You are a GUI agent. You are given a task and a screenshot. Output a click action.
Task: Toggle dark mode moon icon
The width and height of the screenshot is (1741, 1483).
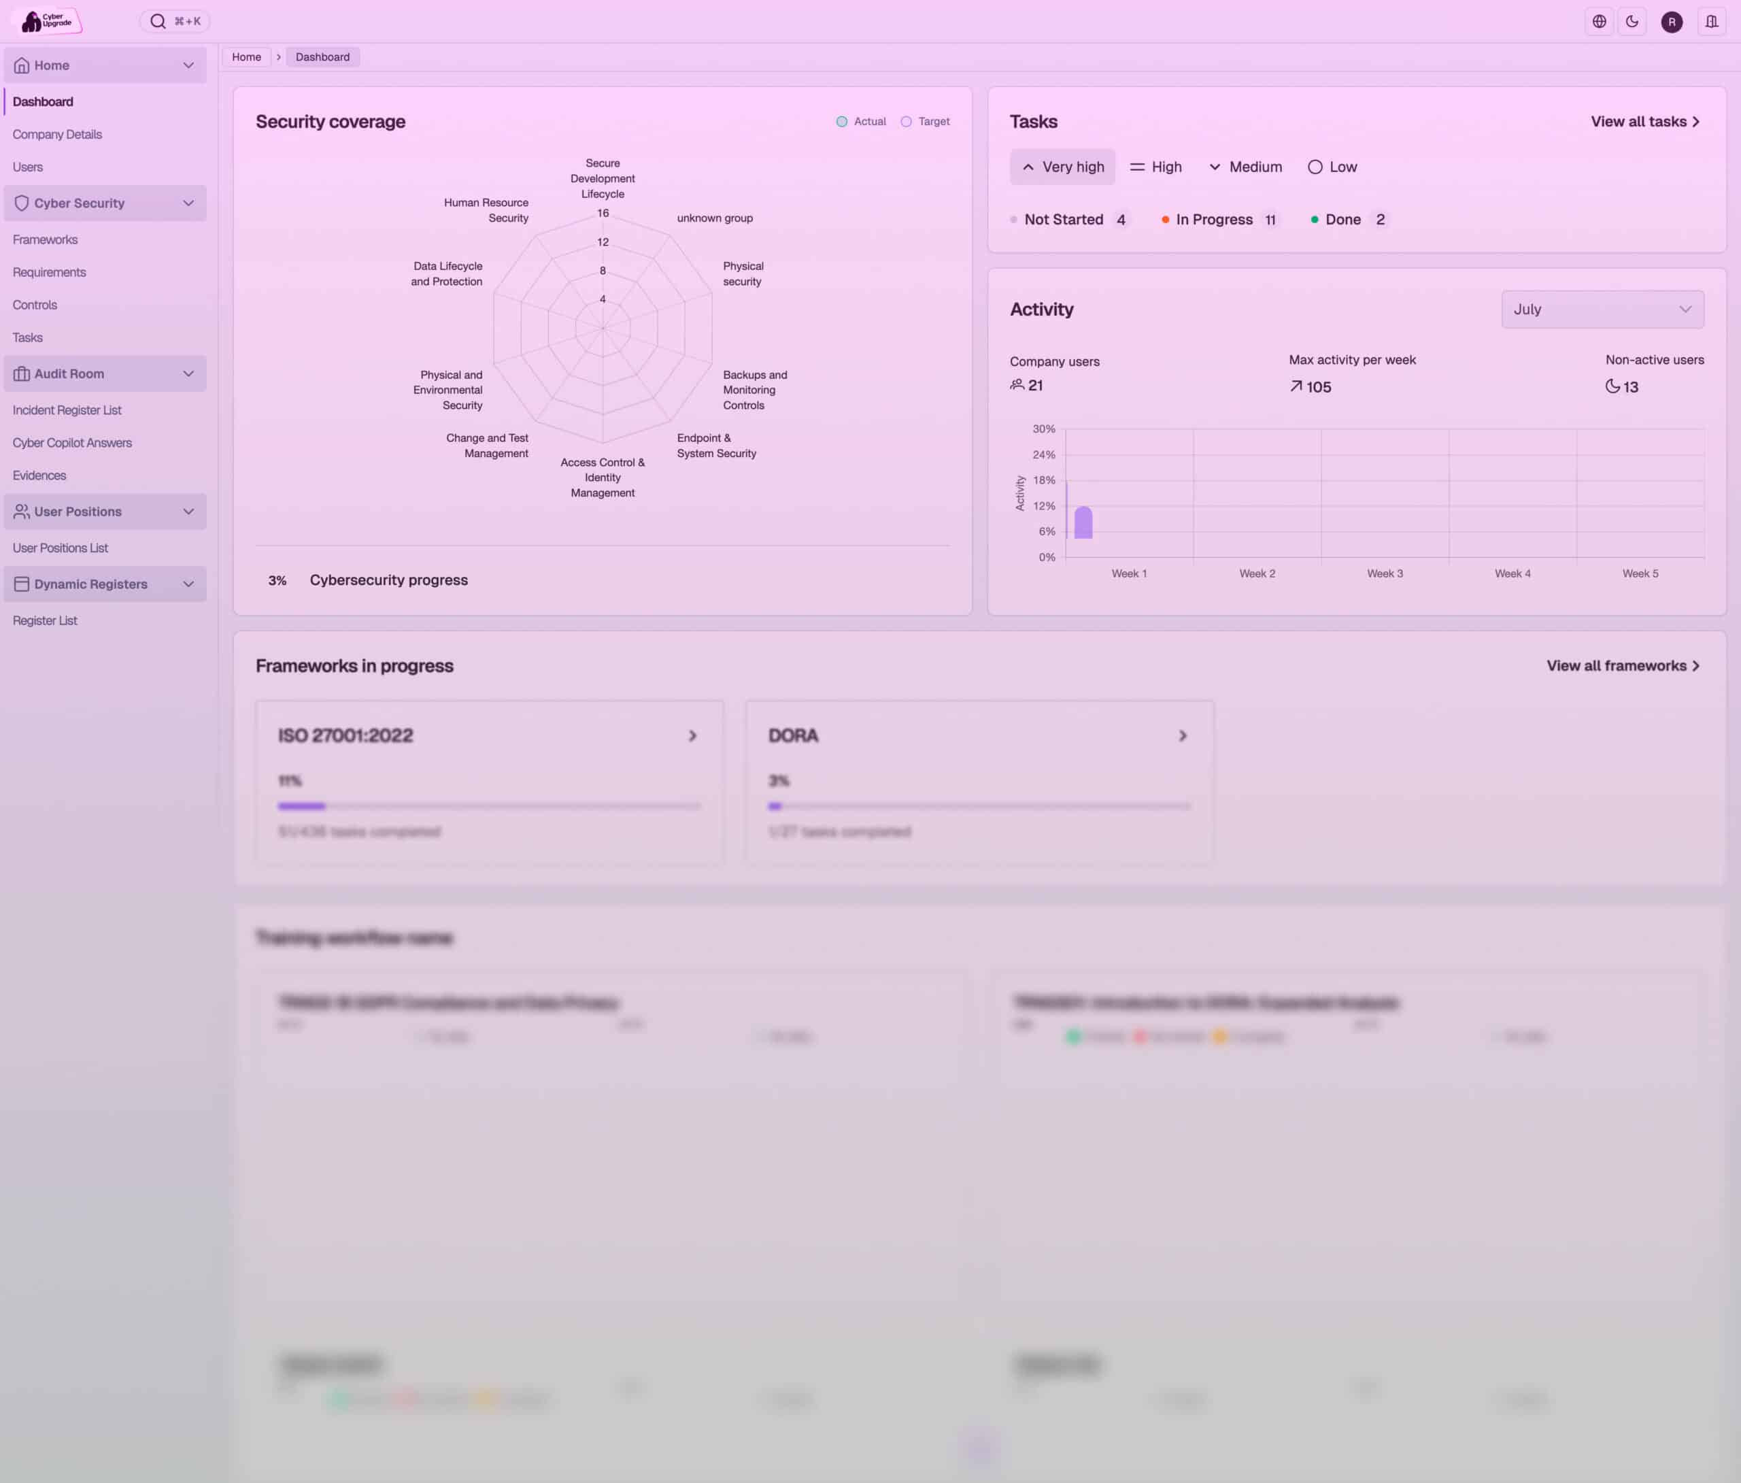tap(1632, 22)
